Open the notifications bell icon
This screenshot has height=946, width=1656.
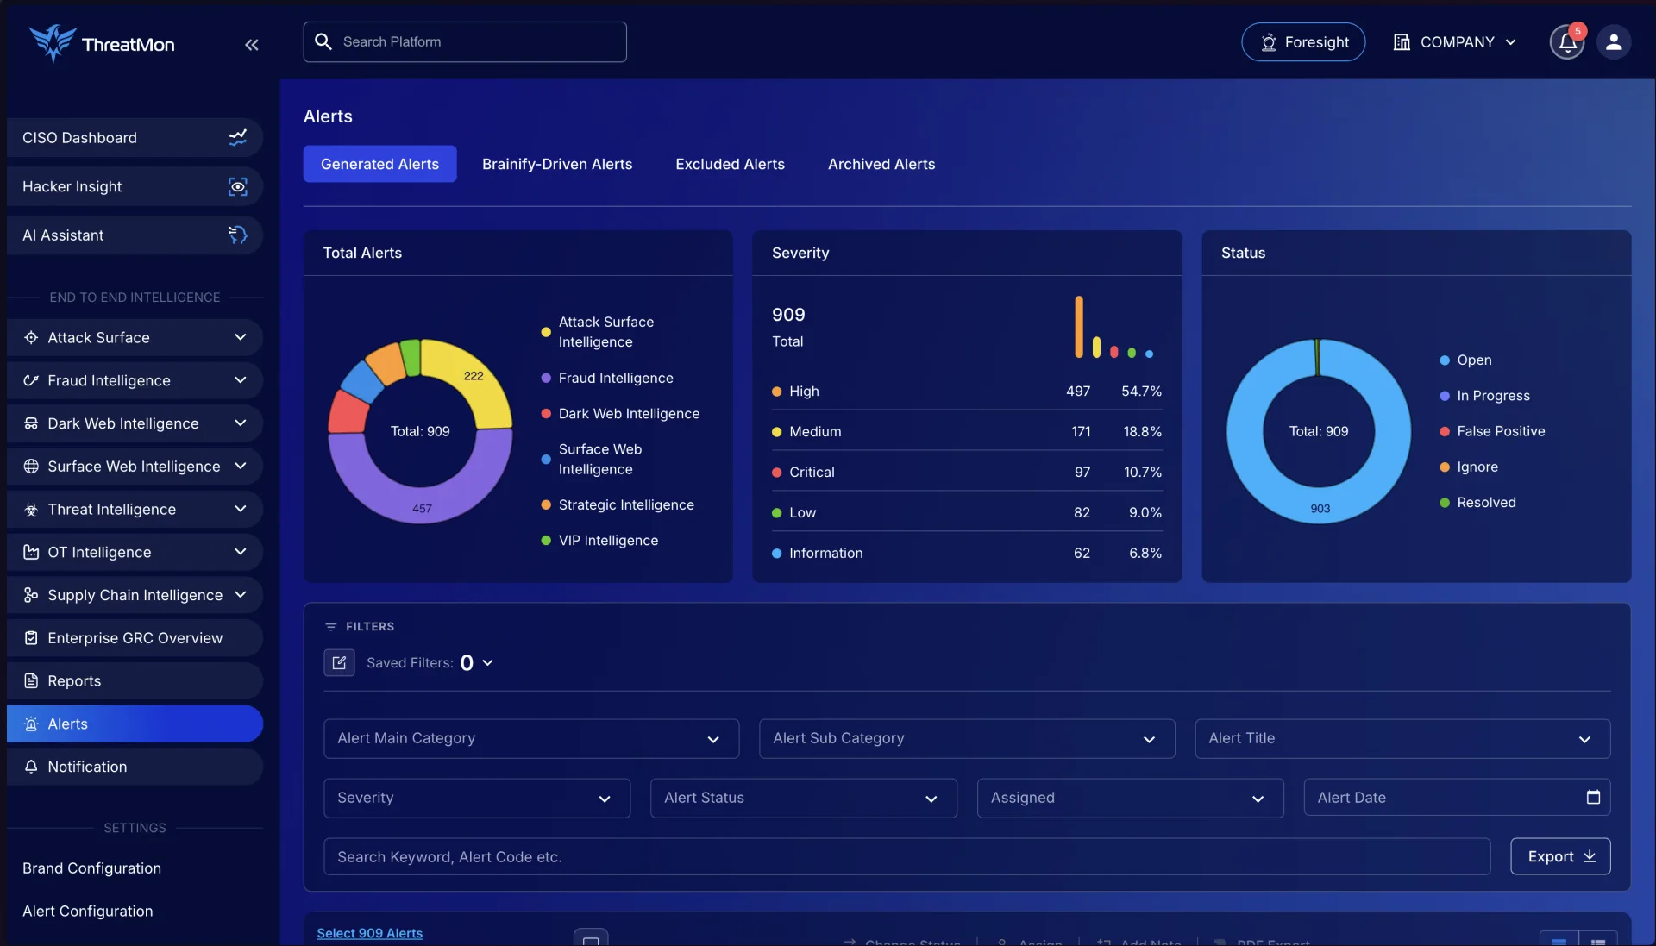pyautogui.click(x=1567, y=42)
